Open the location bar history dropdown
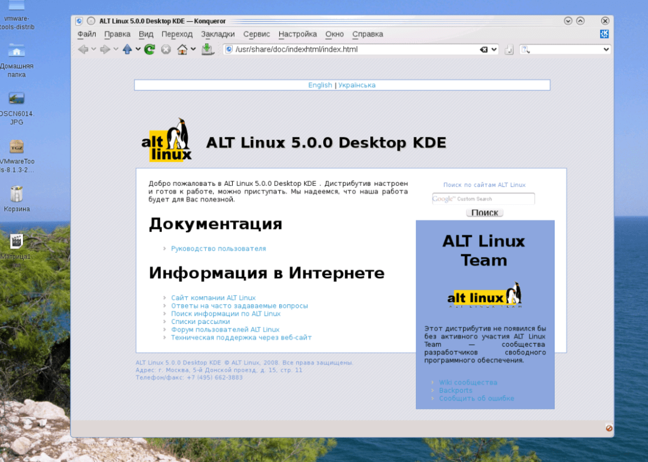This screenshot has height=462, width=648. click(x=494, y=49)
